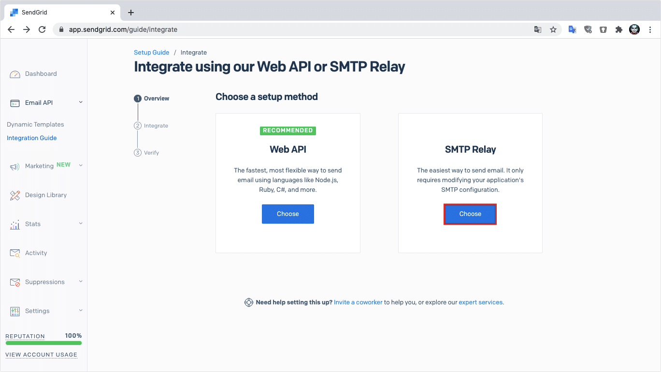
Task: Go back with the browser back arrow
Action: (11, 29)
